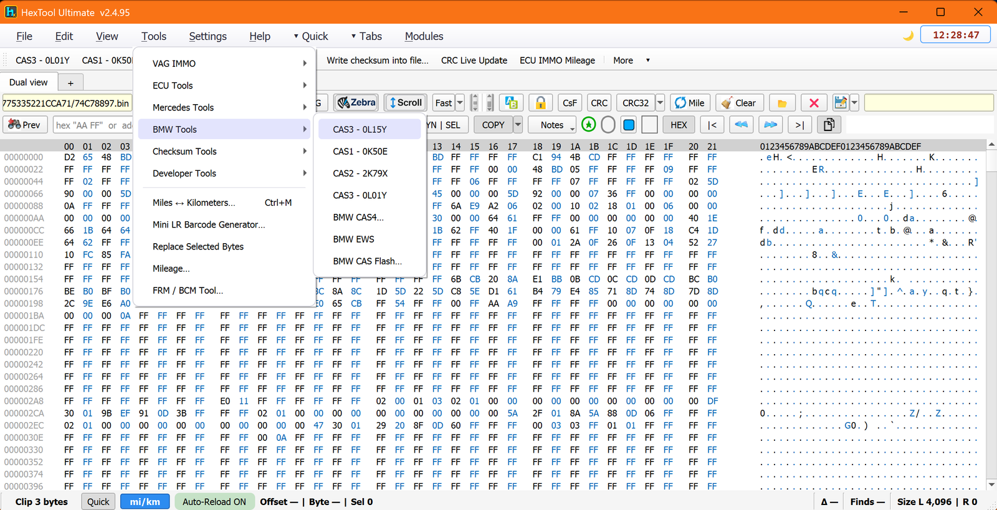Image resolution: width=997 pixels, height=510 pixels.
Task: Open the COPY dropdown arrow
Action: click(518, 125)
